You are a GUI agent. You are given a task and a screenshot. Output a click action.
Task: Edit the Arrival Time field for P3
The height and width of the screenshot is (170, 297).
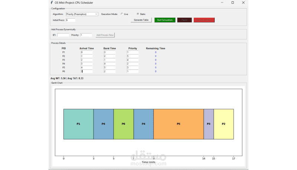click(87, 60)
